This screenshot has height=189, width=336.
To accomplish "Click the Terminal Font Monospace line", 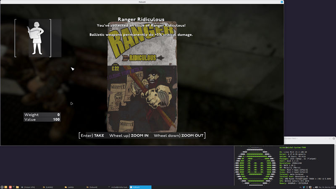I will (x=294, y=176).
